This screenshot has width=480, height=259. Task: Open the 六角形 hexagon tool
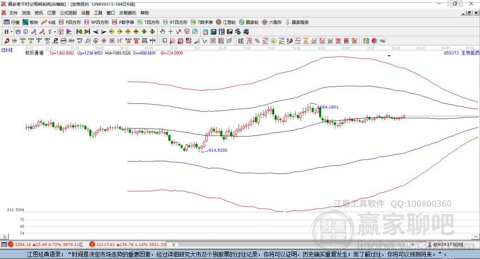pyautogui.click(x=272, y=22)
